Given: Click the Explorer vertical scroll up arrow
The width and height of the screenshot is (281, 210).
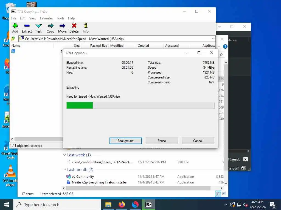Looking at the screenshot, I should point(226,62).
